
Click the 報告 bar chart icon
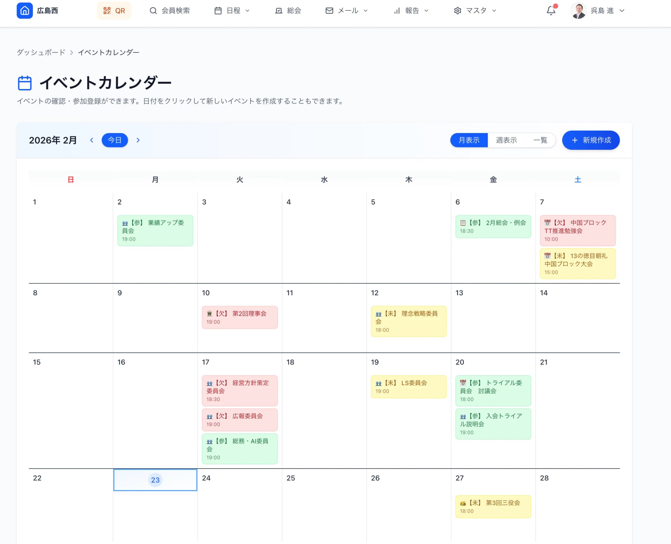(396, 10)
